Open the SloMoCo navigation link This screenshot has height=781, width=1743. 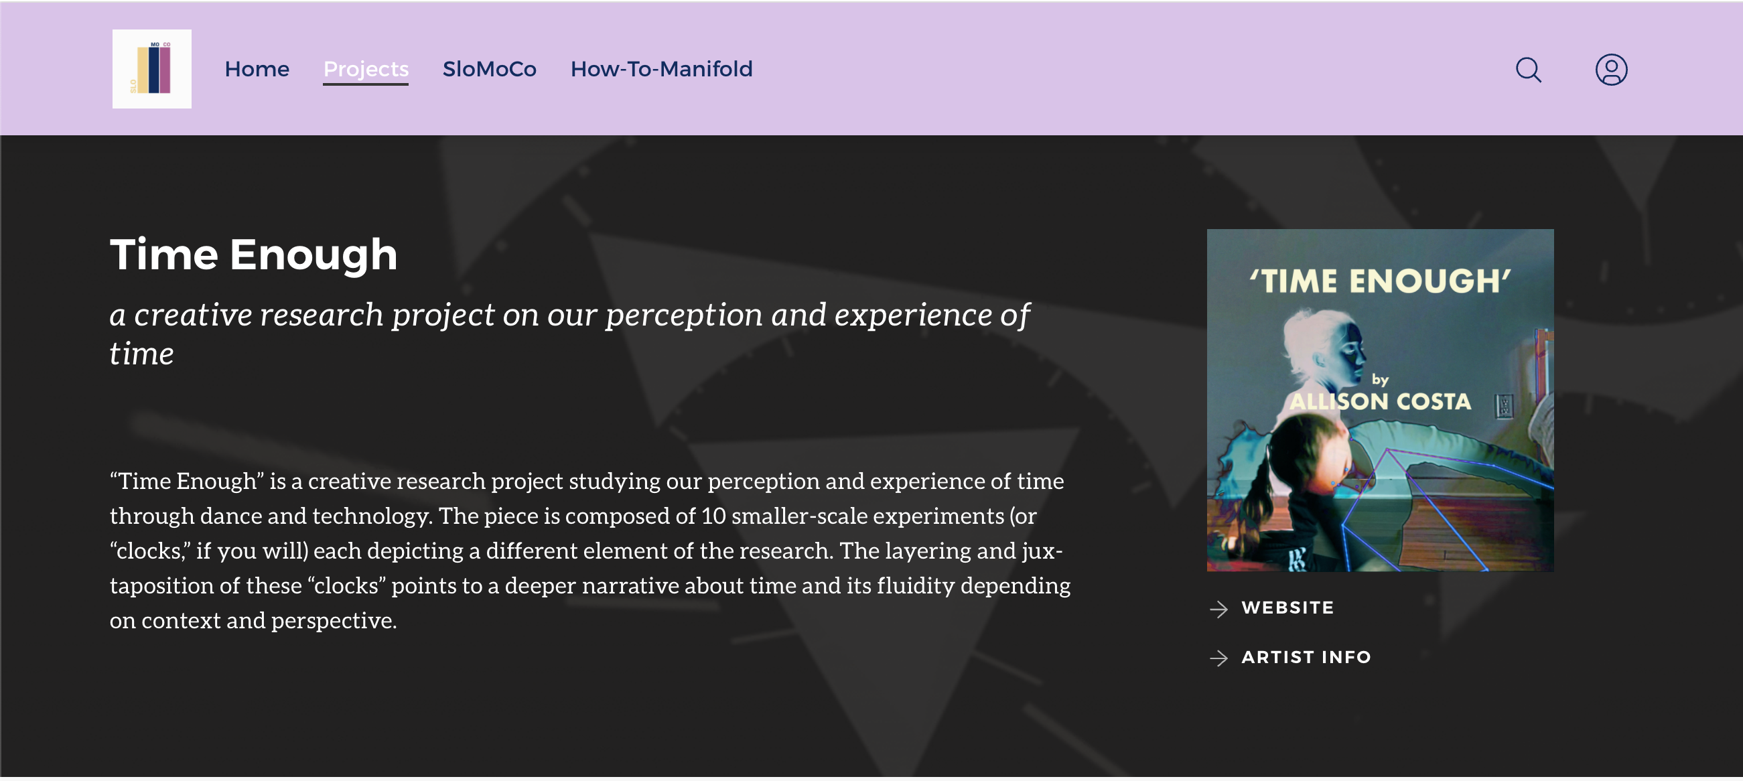[489, 69]
